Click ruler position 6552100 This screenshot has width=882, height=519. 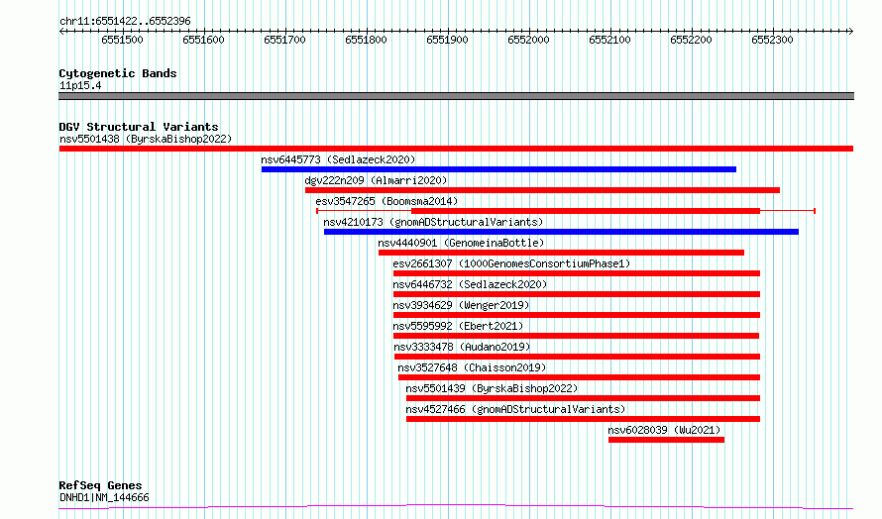coord(609,40)
